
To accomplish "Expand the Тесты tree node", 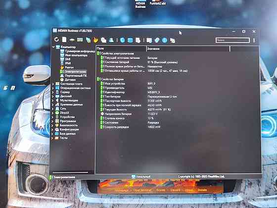I will (52, 138).
